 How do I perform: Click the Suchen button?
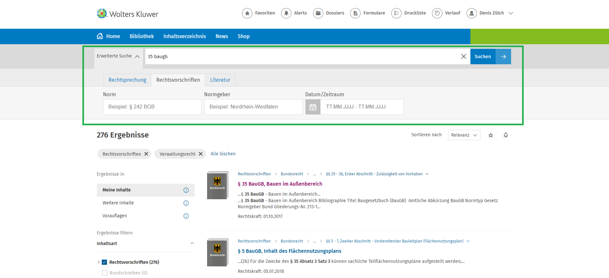click(x=483, y=57)
